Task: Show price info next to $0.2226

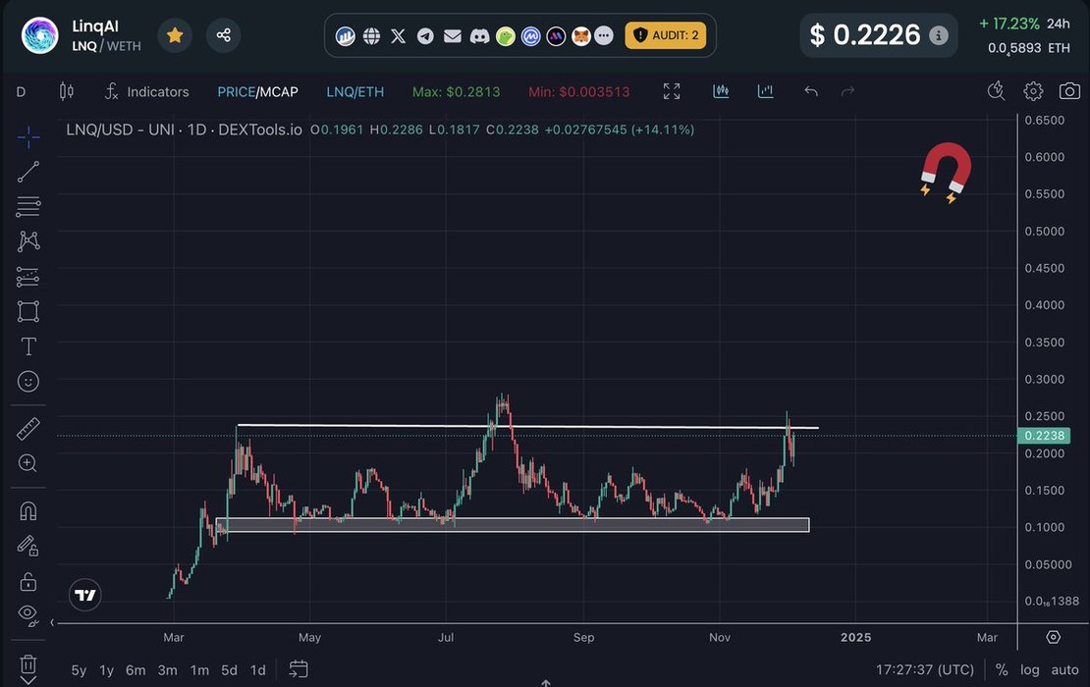Action: [939, 34]
